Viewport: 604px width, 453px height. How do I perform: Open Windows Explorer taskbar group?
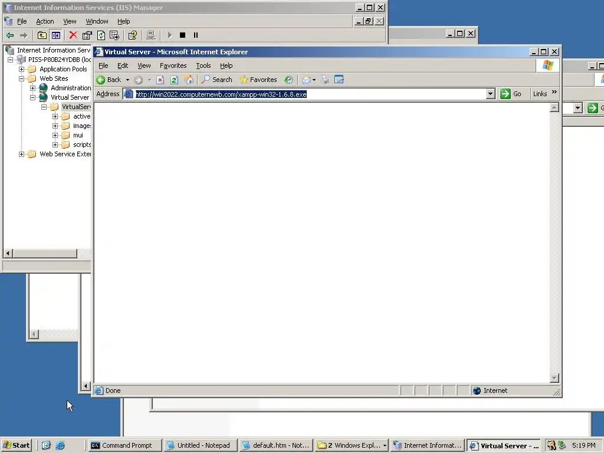[352, 445]
